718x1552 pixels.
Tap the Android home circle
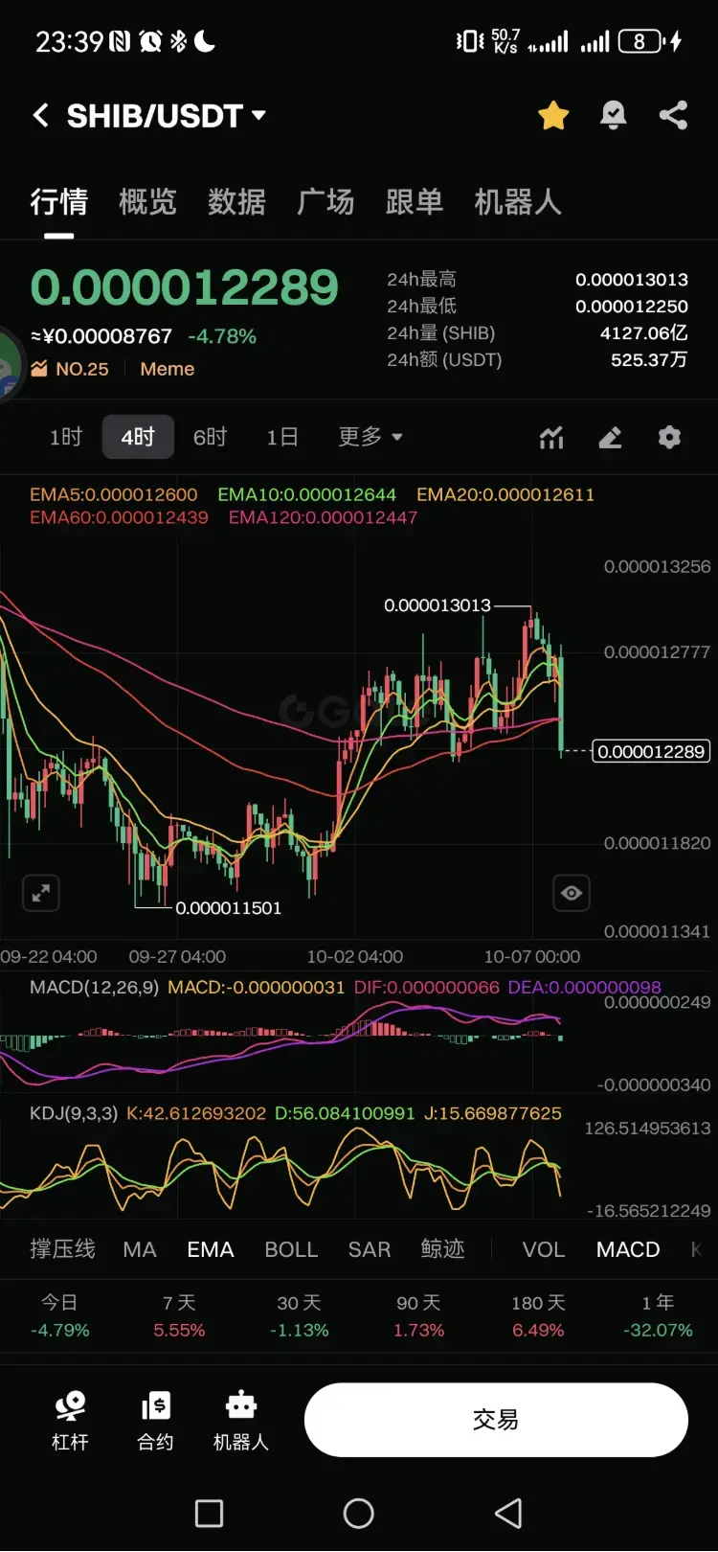point(359,1514)
